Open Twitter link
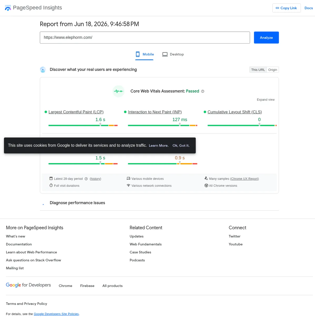 tap(234, 236)
